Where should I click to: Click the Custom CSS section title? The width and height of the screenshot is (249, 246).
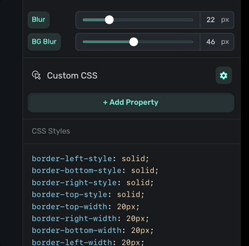click(72, 76)
